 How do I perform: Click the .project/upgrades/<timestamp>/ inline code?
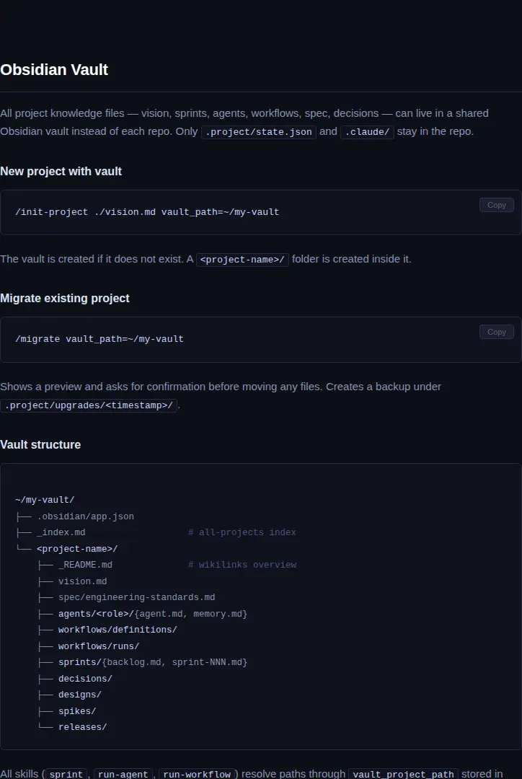(89, 405)
